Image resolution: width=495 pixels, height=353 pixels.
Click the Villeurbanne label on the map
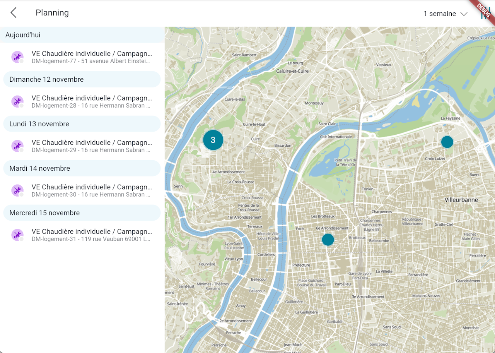tap(461, 200)
